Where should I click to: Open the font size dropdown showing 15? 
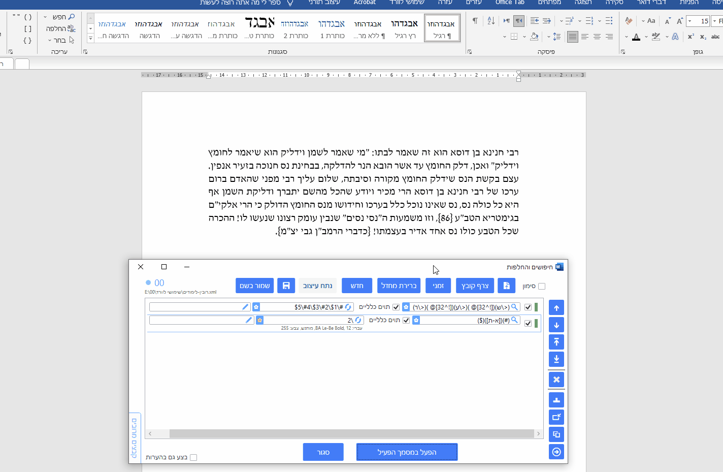(689, 21)
